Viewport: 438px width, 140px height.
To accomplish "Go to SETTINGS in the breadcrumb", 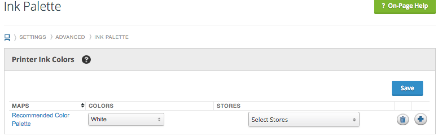I will 32,37.
